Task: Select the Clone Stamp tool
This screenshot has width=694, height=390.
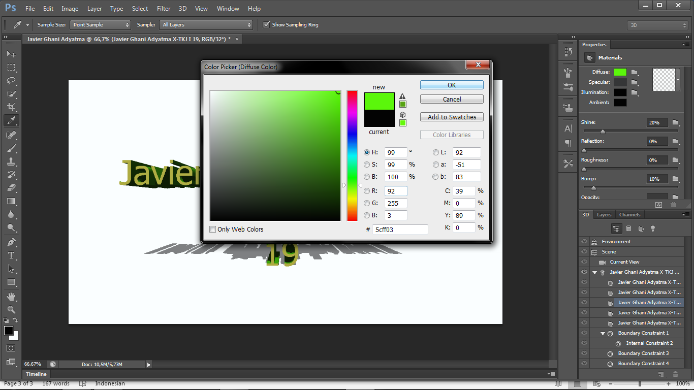Action: point(11,161)
